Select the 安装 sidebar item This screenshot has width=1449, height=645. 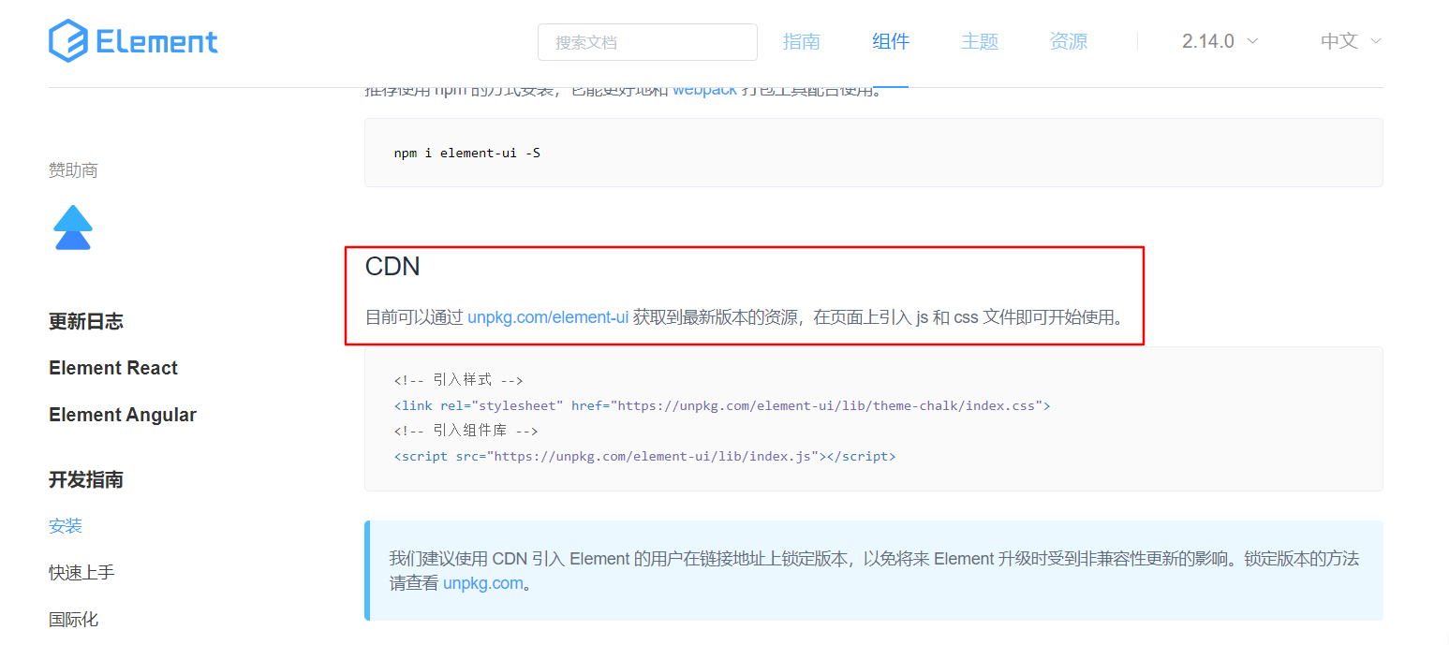coord(66,525)
